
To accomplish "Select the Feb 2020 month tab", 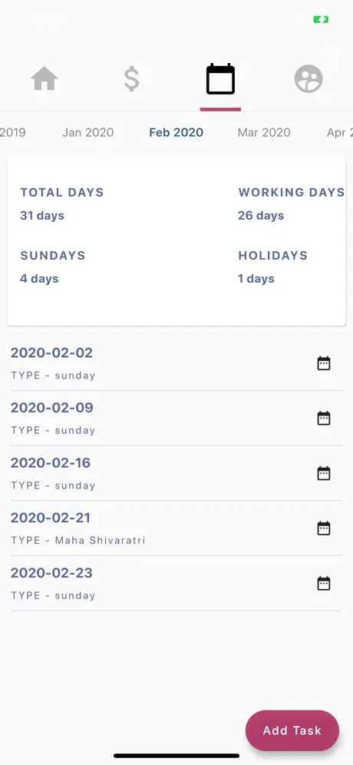I will coord(176,132).
